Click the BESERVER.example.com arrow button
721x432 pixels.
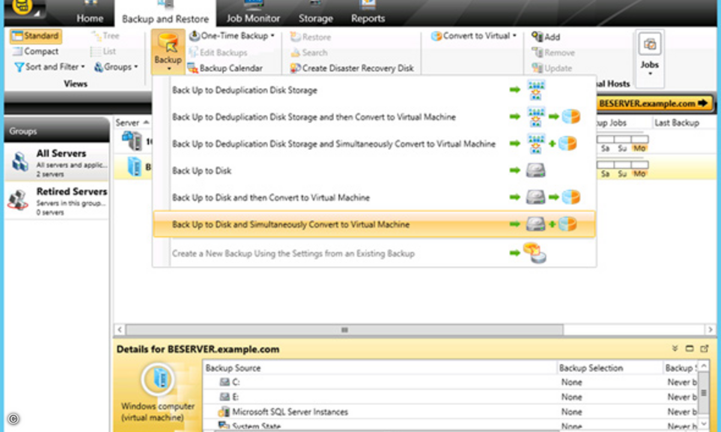[x=654, y=103]
